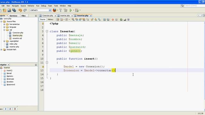Click the Build Project hammer icon

coord(61,10)
